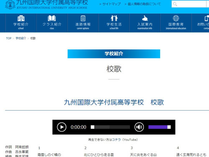Click lyric line 霜雪しのぐ橘の
Viewport: 209px width, 157px height.
click(x=49, y=154)
